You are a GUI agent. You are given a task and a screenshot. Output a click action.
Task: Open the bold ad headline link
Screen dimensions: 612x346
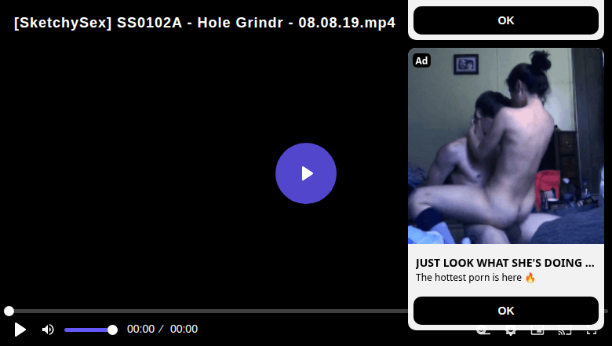[x=505, y=263]
